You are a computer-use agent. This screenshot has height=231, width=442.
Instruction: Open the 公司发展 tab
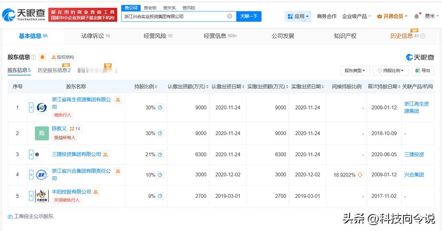(283, 36)
